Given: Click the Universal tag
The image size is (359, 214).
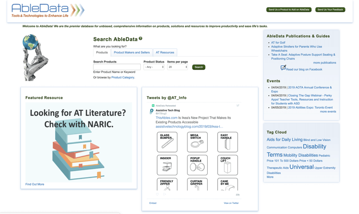Looking at the screenshot, I should [x=301, y=167].
